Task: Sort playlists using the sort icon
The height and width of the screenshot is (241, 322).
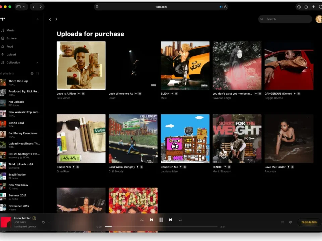Action: click(38, 73)
